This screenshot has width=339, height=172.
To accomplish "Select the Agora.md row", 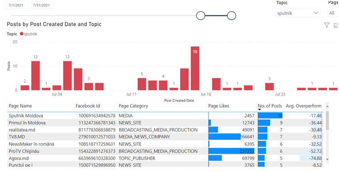I will 165,158.
